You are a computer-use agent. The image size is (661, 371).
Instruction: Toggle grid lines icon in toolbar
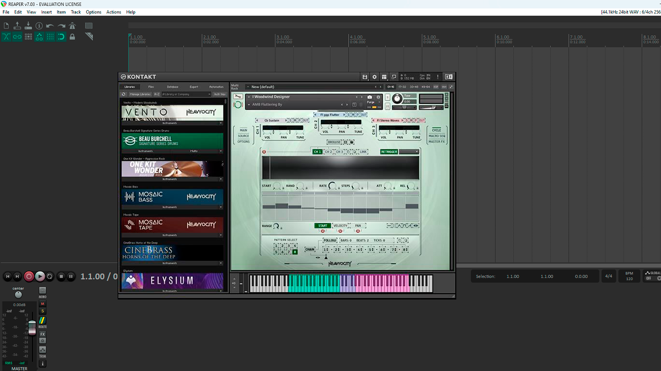coord(50,37)
